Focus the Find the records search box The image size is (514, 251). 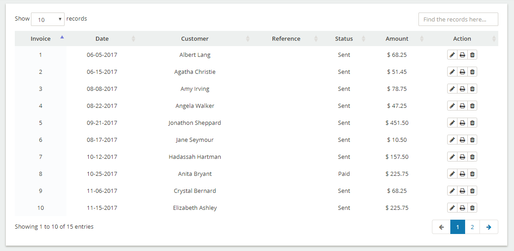tap(458, 19)
